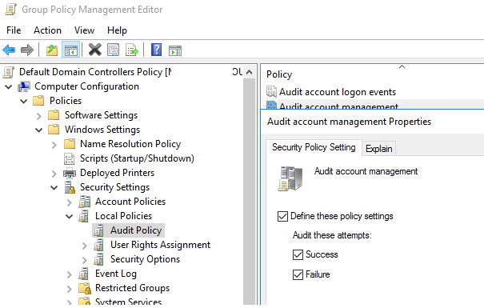Viewport: 484px width, 308px height.
Task: Expand the Security Options node
Action: pyautogui.click(x=84, y=260)
